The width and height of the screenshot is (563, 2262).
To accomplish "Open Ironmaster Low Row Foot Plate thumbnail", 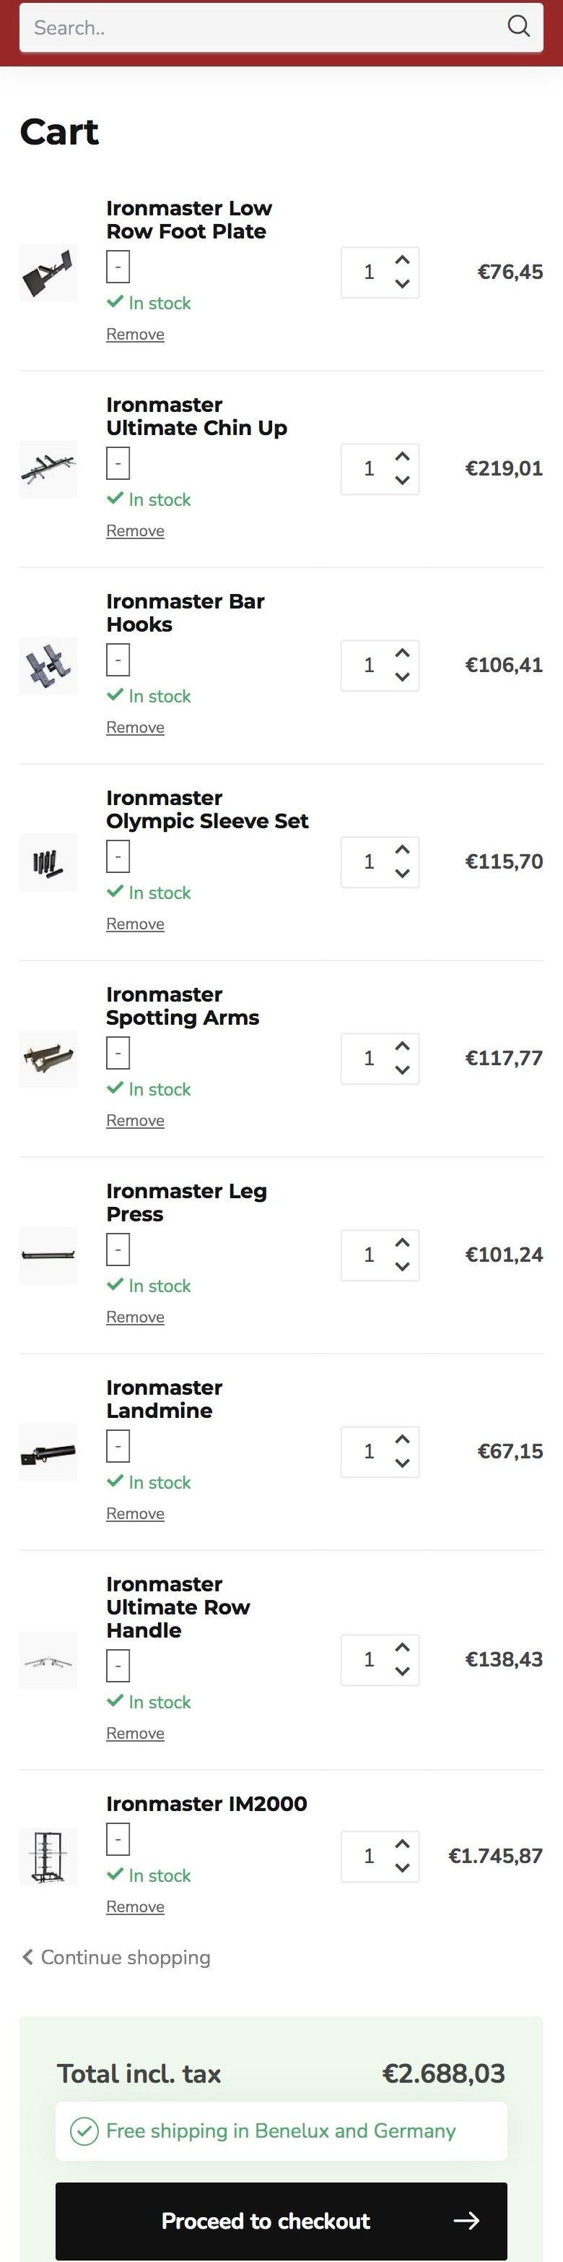I will [48, 273].
